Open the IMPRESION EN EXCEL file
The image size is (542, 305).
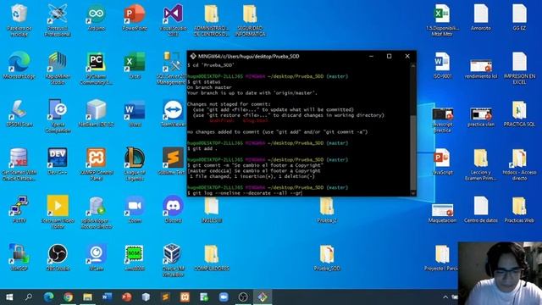pos(519,69)
